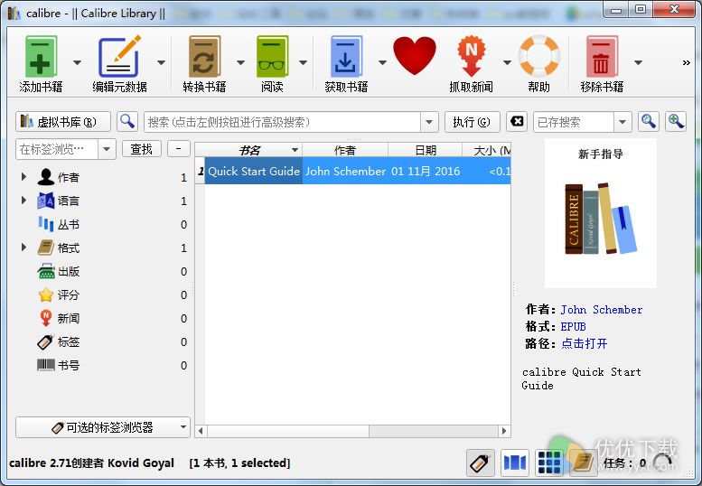
Task: Open the Edit metadata (编辑元数据) tool
Action: point(119,57)
